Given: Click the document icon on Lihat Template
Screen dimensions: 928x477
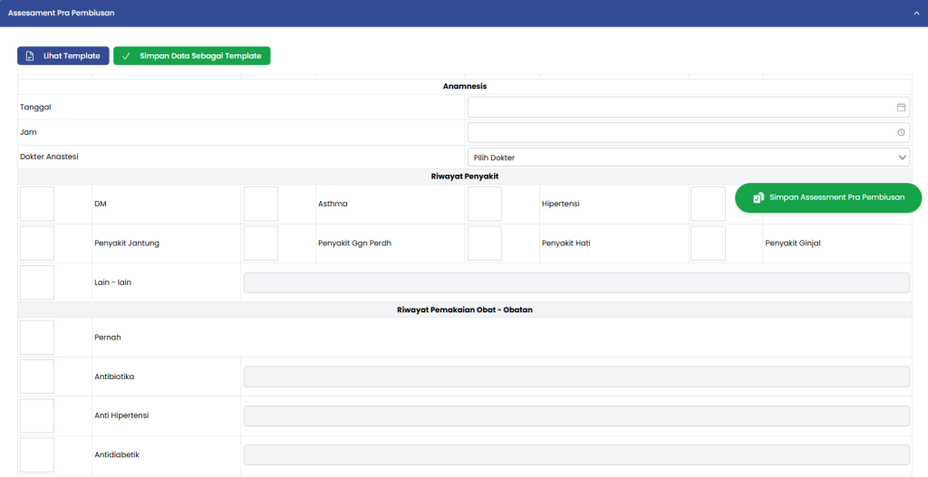Looking at the screenshot, I should (30, 56).
